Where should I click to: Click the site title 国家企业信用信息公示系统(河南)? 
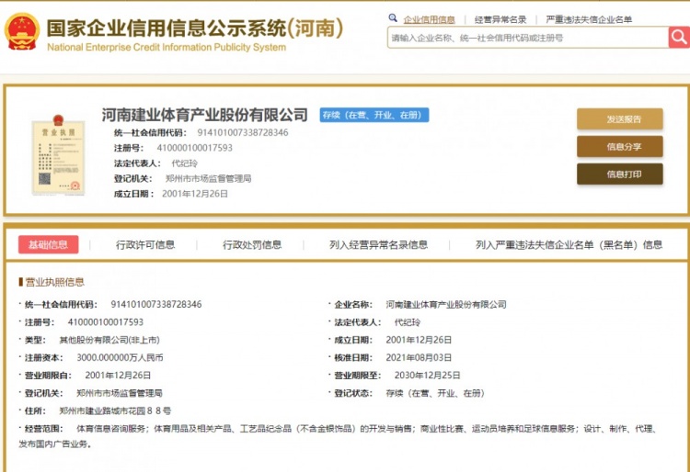(x=194, y=28)
